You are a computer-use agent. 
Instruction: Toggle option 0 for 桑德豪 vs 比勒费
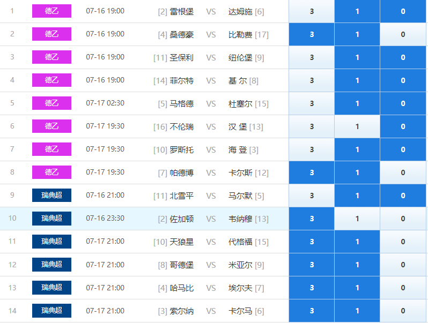click(x=403, y=34)
